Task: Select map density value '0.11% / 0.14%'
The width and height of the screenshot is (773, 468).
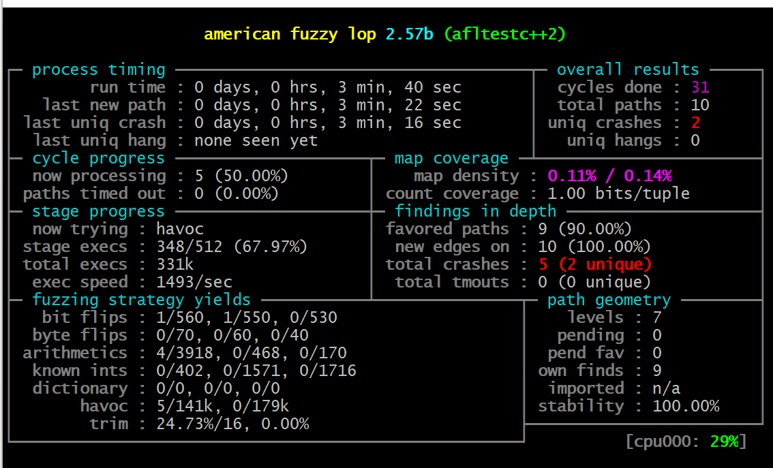Action: pos(610,176)
